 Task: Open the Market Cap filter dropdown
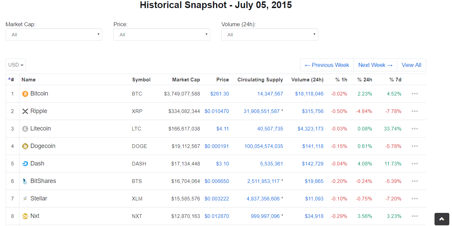(x=54, y=35)
